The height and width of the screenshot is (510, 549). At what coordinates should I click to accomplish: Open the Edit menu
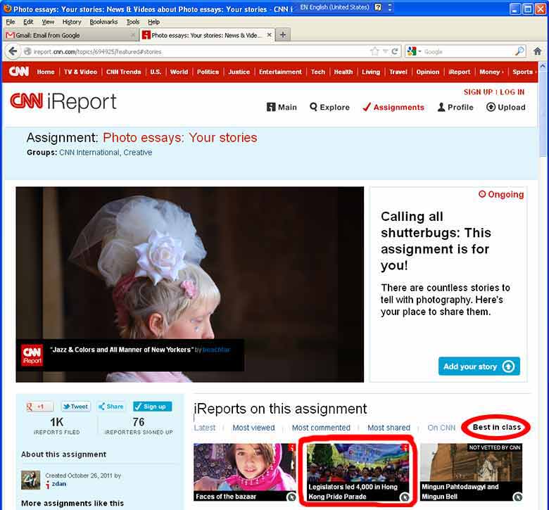click(28, 22)
